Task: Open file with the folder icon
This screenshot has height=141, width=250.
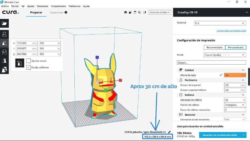Action: tap(4, 23)
